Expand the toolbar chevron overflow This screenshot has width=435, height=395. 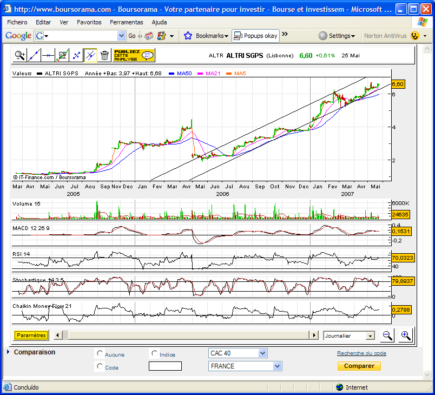tap(285, 34)
